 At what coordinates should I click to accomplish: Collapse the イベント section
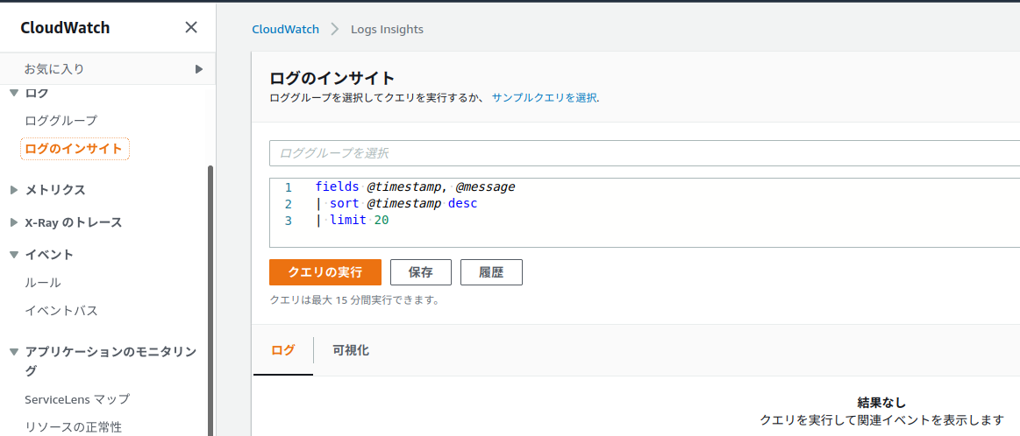click(x=14, y=255)
